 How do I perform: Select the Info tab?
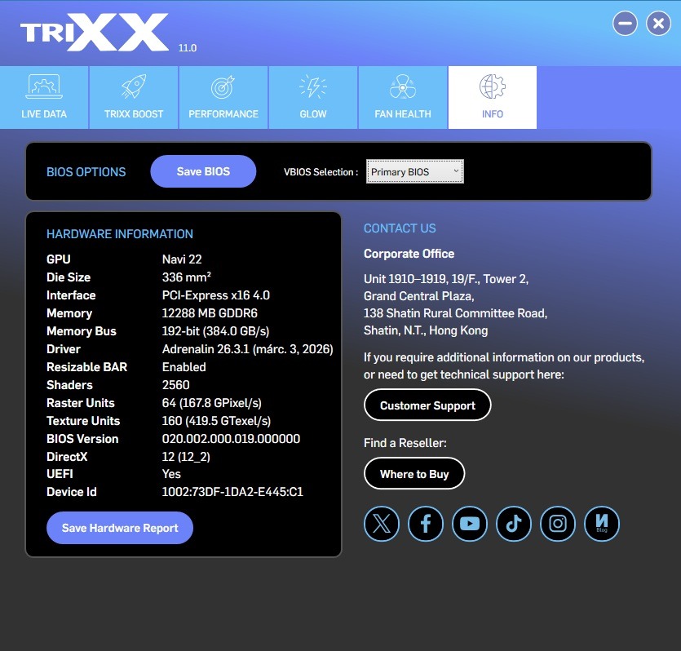493,97
